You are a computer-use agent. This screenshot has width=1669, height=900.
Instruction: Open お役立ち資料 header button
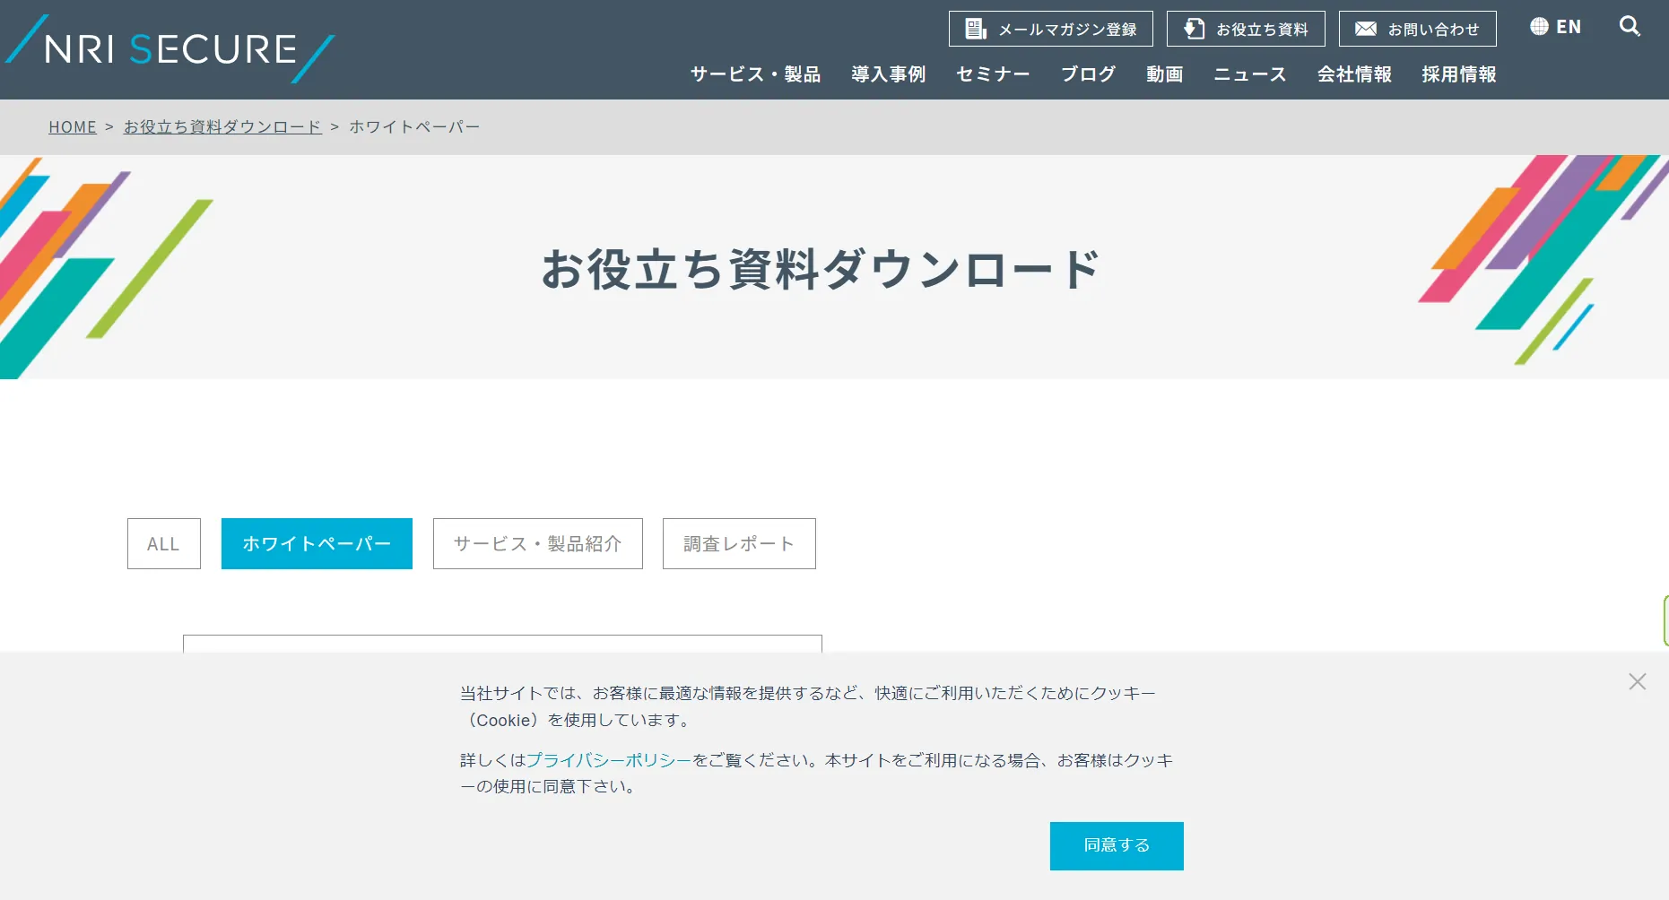click(1246, 29)
